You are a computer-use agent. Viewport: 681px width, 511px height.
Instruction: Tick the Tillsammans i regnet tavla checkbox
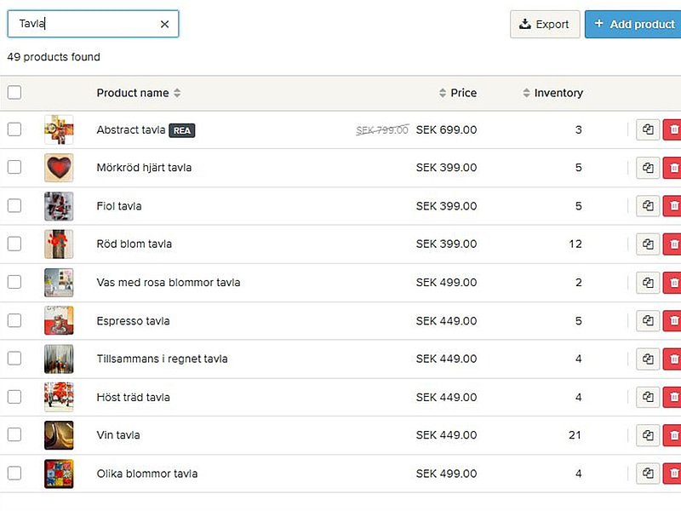[x=14, y=359]
